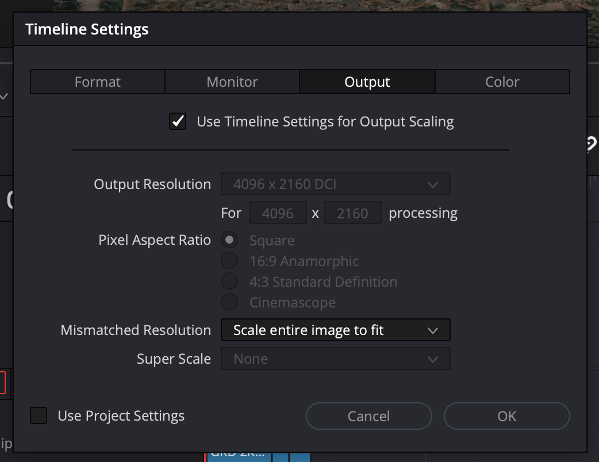Click the chevron arrow behind the dialog's left edge
Screen dimensions: 599x462
click(5, 97)
